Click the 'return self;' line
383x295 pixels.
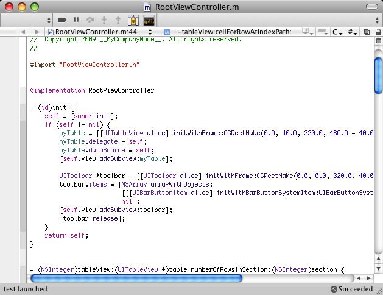(x=66, y=236)
